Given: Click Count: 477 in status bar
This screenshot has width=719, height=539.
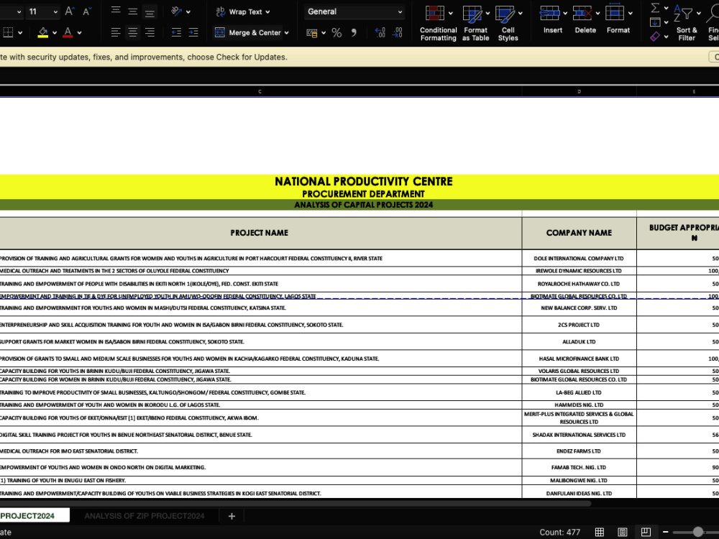Looking at the screenshot, I should [560, 532].
